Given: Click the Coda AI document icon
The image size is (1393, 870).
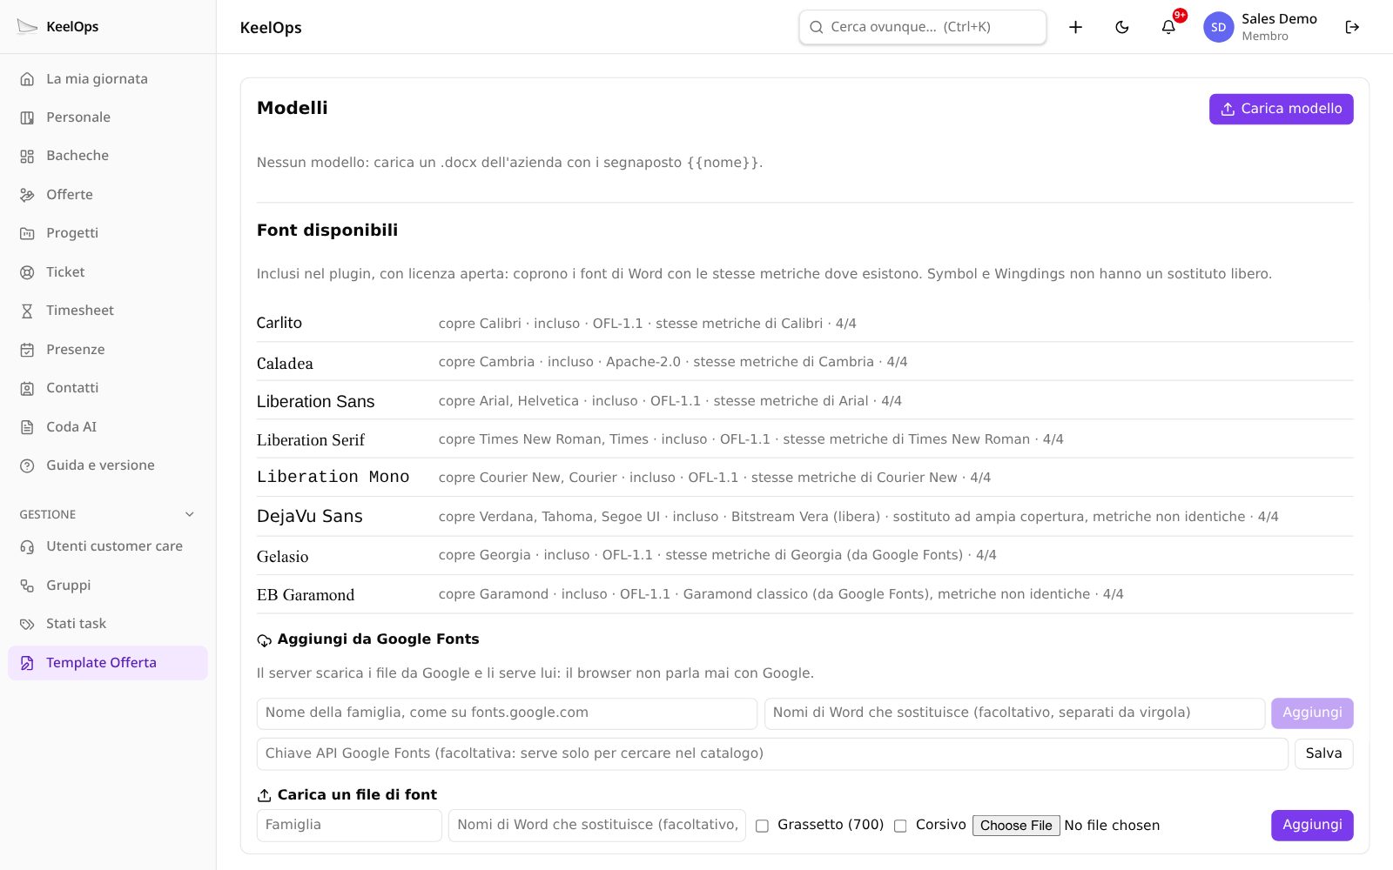Looking at the screenshot, I should [27, 427].
